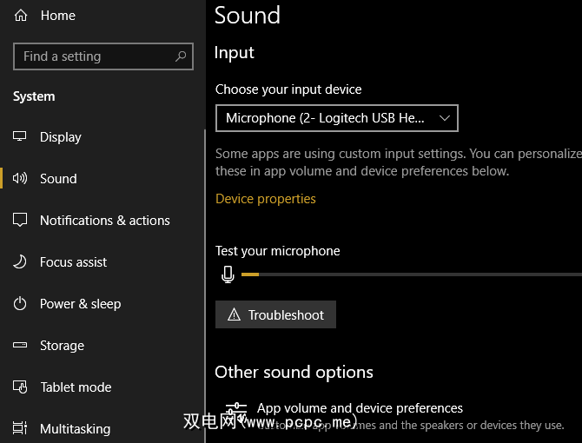
Task: Click the microphone icon under Test
Action: (x=228, y=274)
